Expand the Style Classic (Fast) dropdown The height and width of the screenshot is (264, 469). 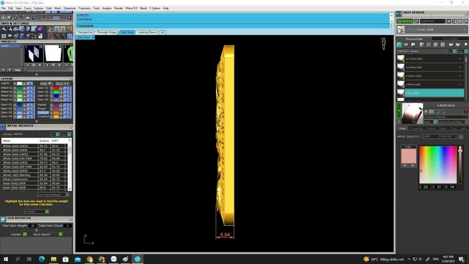point(432,29)
